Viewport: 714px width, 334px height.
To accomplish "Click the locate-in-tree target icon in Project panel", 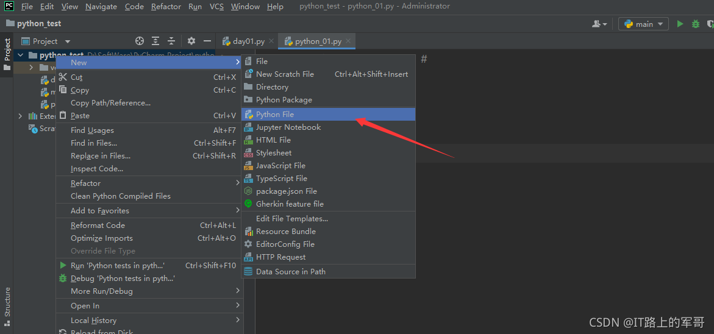I will coord(140,41).
